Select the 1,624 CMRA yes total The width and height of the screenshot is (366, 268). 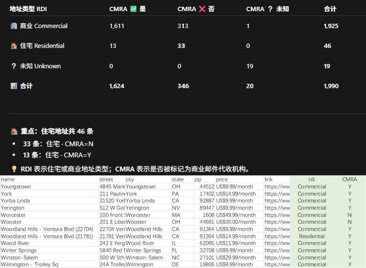117,86
